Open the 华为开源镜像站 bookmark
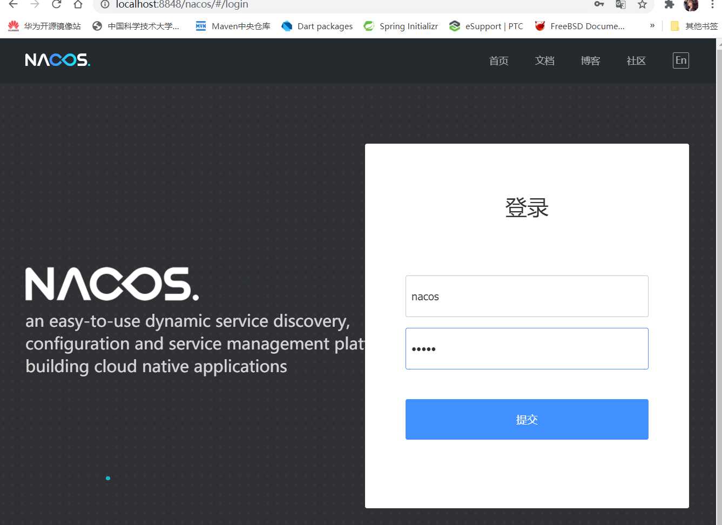Viewport: 722px width, 525px height. pos(45,26)
